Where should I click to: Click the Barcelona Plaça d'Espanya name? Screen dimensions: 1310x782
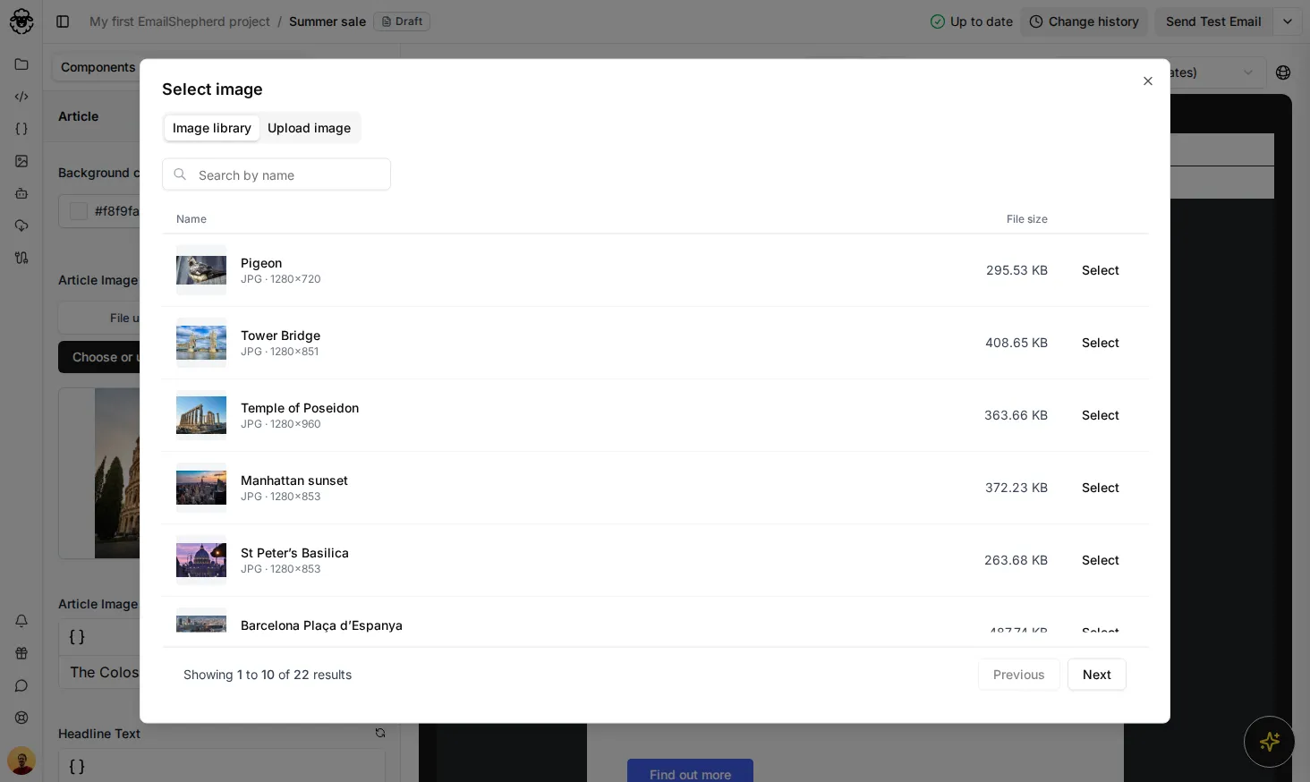pos(321,625)
